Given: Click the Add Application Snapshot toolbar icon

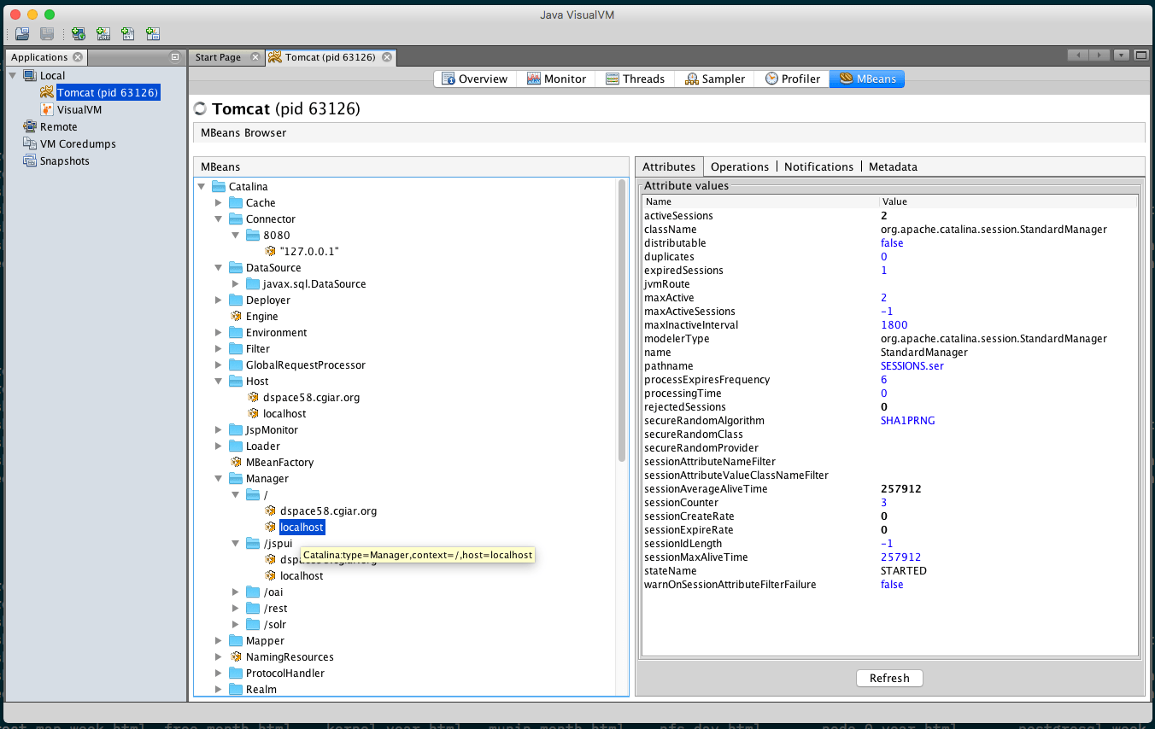Looking at the screenshot, I should tap(153, 34).
